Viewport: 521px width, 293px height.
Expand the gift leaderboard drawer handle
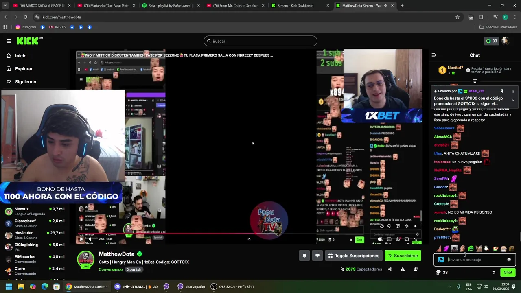tap(475, 81)
